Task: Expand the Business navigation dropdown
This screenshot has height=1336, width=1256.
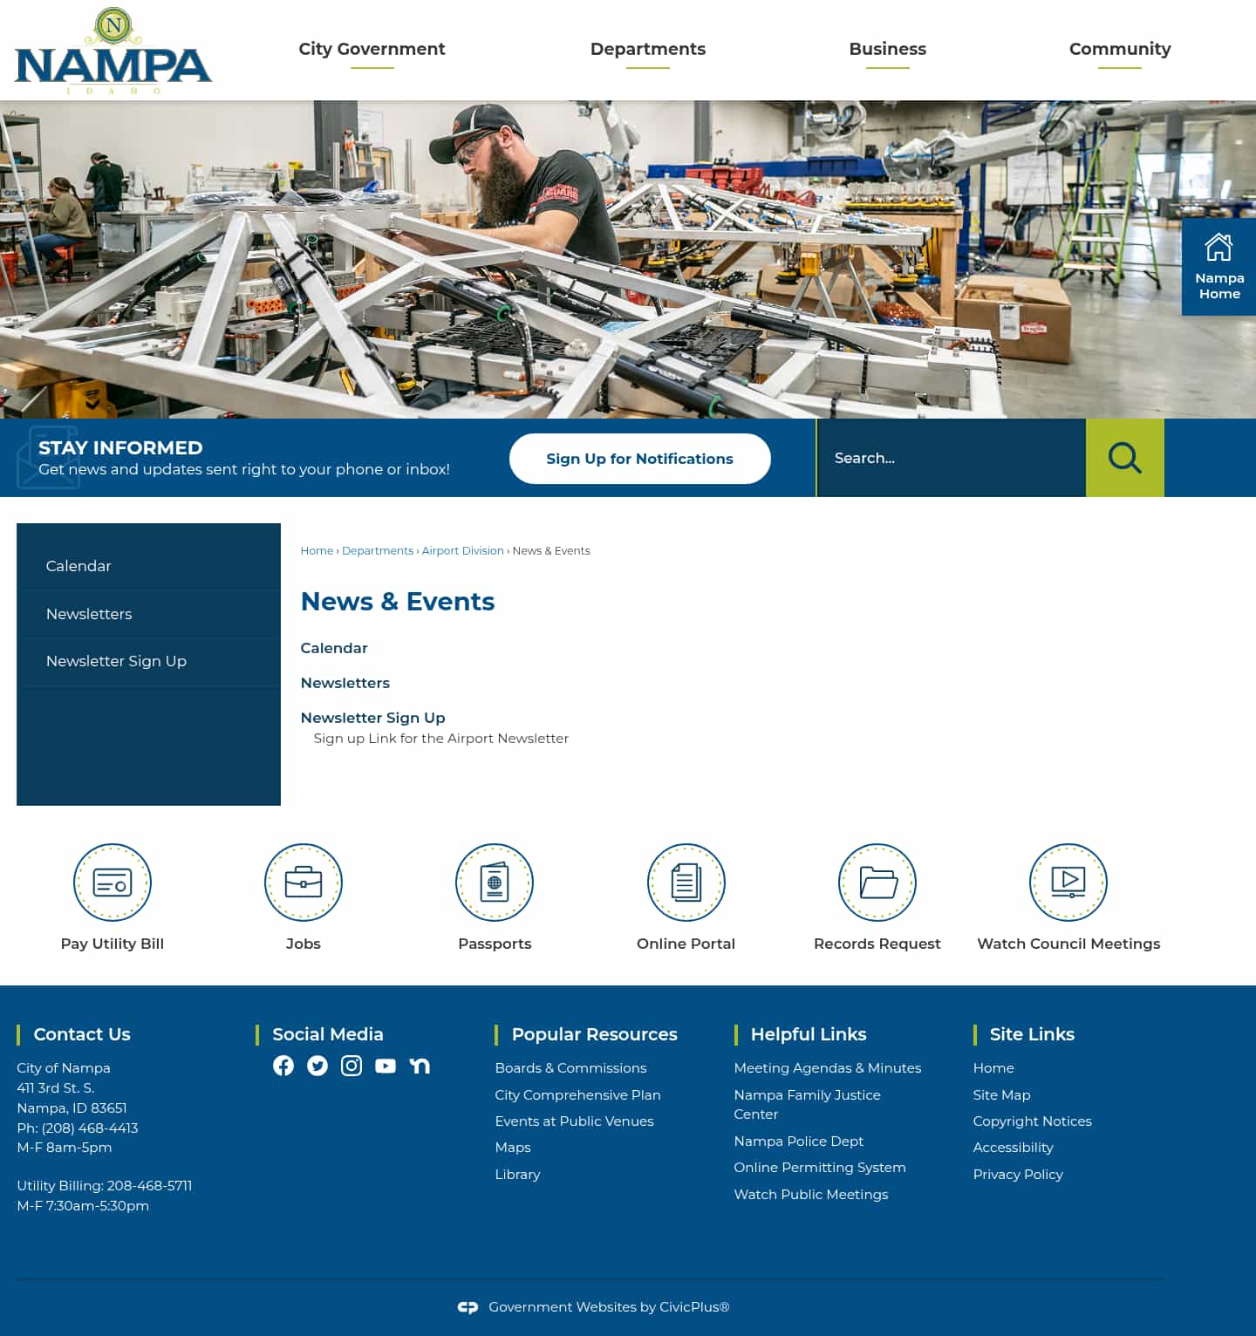Action: point(888,49)
